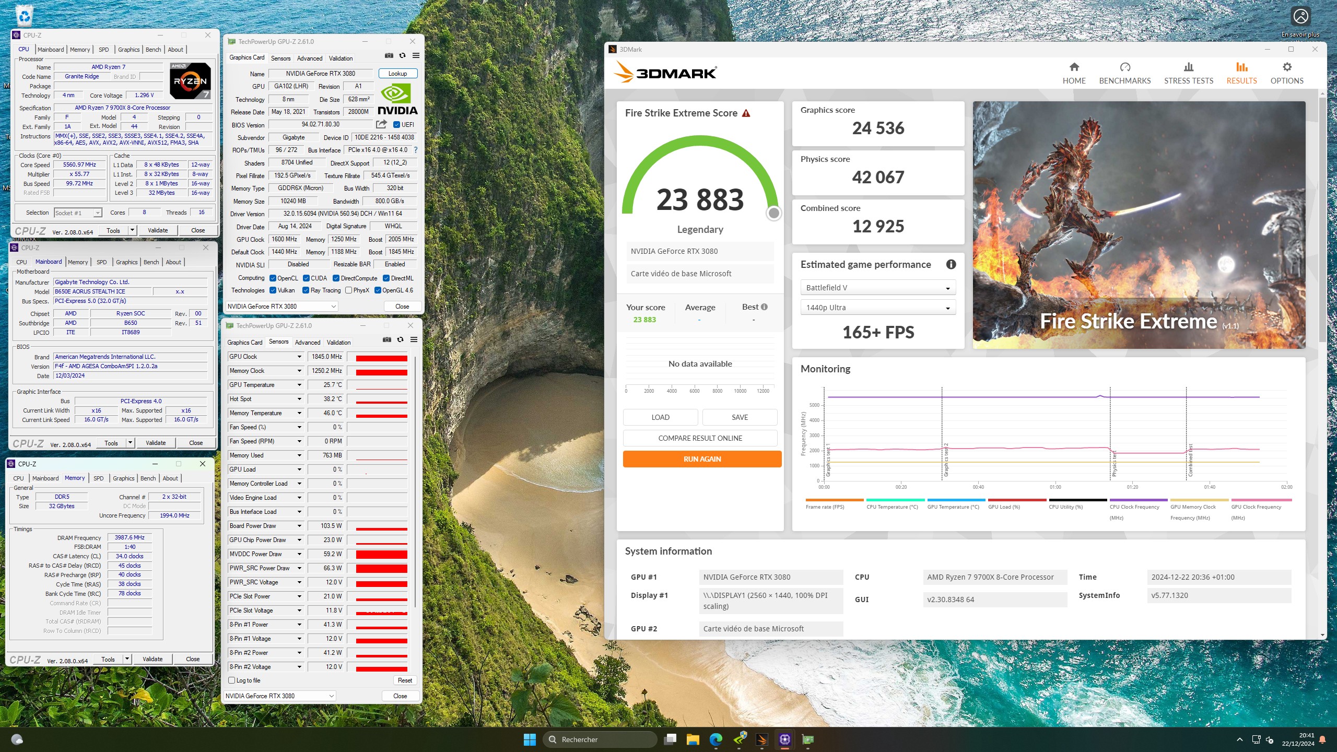The image size is (1337, 752).
Task: Open Windows Start menu
Action: (530, 739)
